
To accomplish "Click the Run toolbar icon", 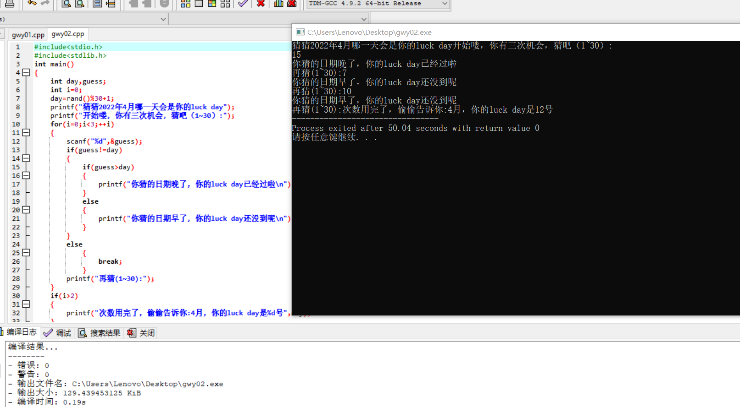I will click(x=199, y=4).
